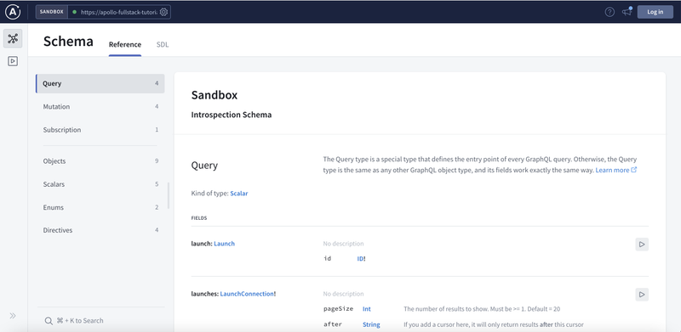This screenshot has height=332, width=681.
Task: Click the Introspection Schema subtitle
Action: tap(232, 115)
